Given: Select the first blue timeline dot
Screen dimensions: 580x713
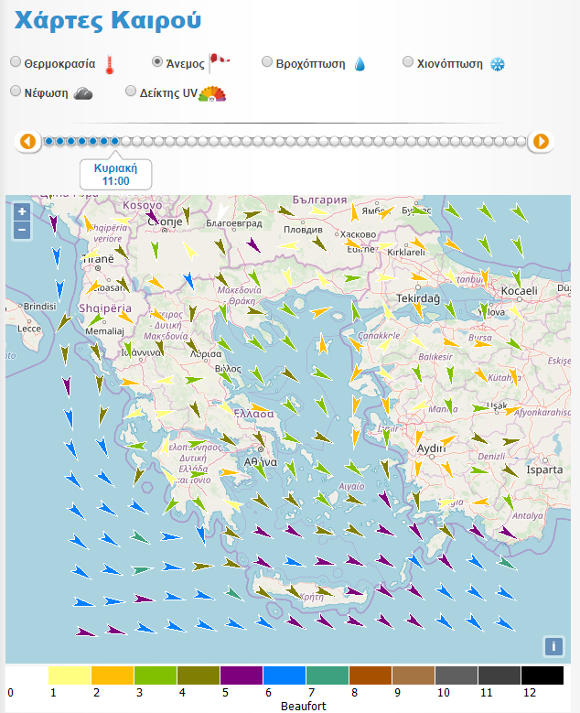Looking at the screenshot, I should [48, 141].
